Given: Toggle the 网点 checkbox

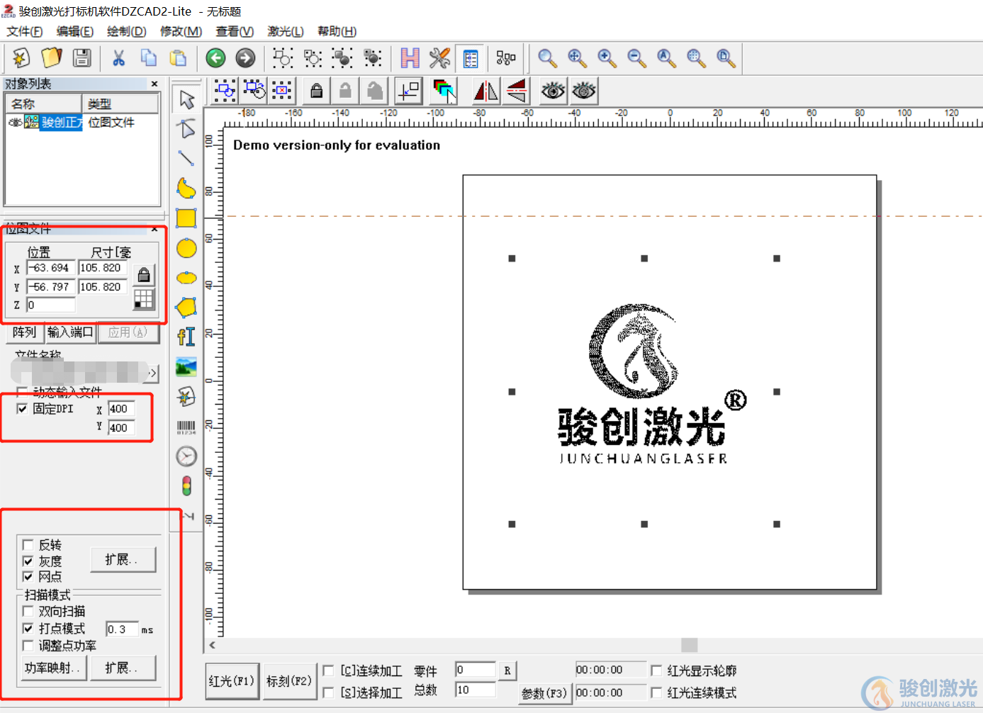Looking at the screenshot, I should 28,576.
